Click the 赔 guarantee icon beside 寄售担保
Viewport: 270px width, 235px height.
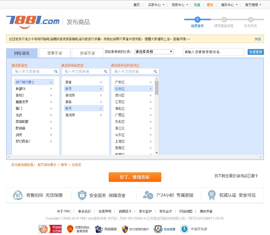coord(18,195)
